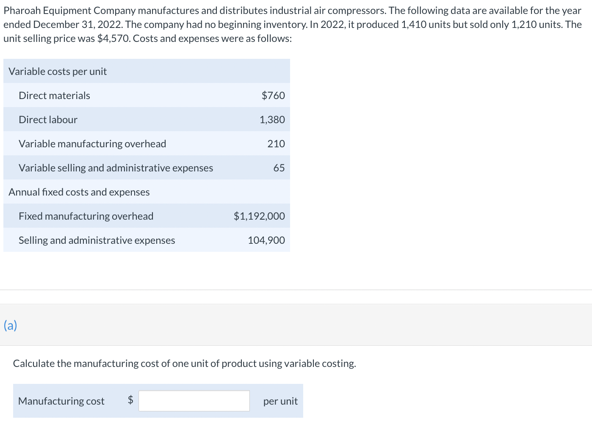Click the Manufacturing cost input field
This screenshot has width=592, height=430.
coord(194,401)
